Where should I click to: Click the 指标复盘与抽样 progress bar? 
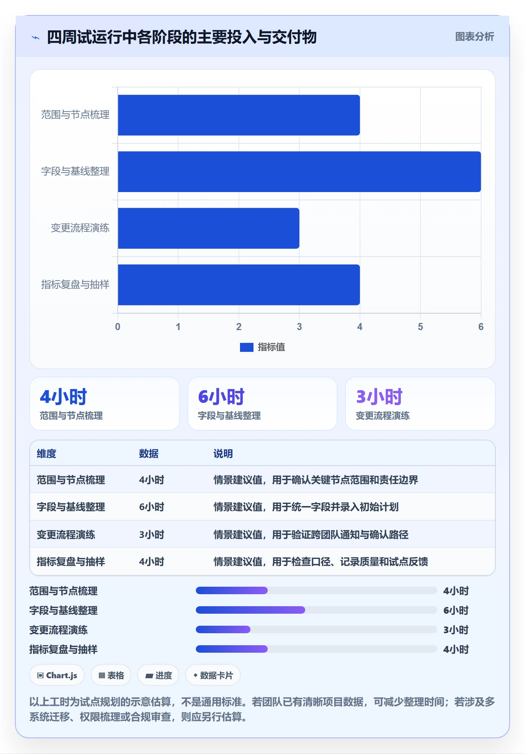click(x=316, y=649)
